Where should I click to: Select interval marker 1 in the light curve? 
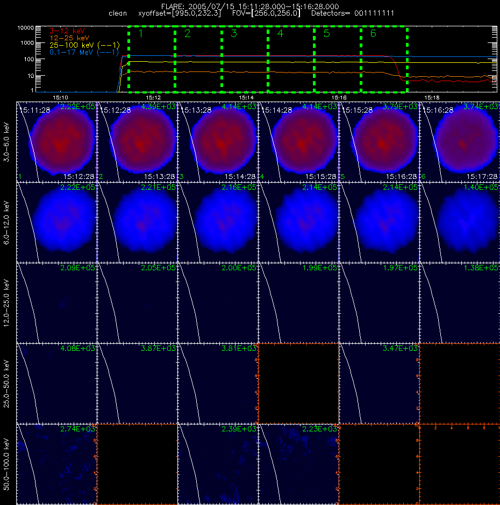pos(140,33)
